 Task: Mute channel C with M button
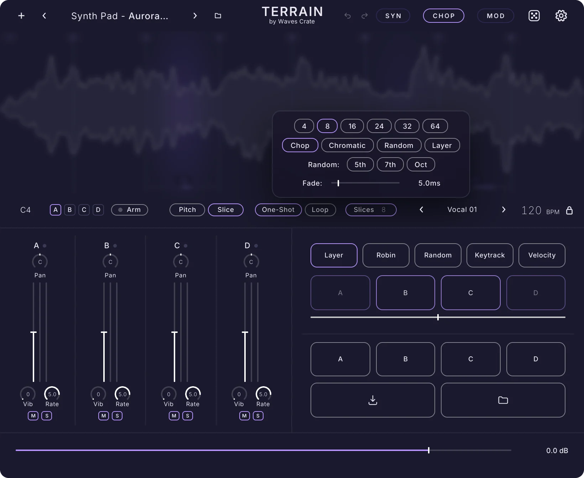pos(174,416)
